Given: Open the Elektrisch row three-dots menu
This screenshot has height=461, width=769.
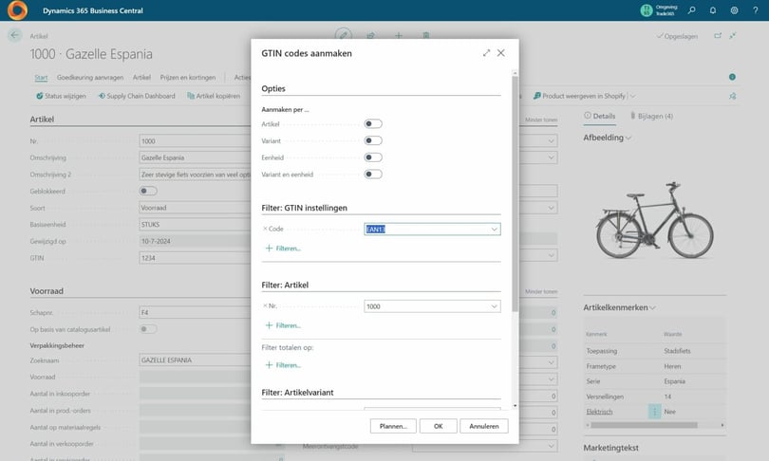Looking at the screenshot, I should click(654, 412).
